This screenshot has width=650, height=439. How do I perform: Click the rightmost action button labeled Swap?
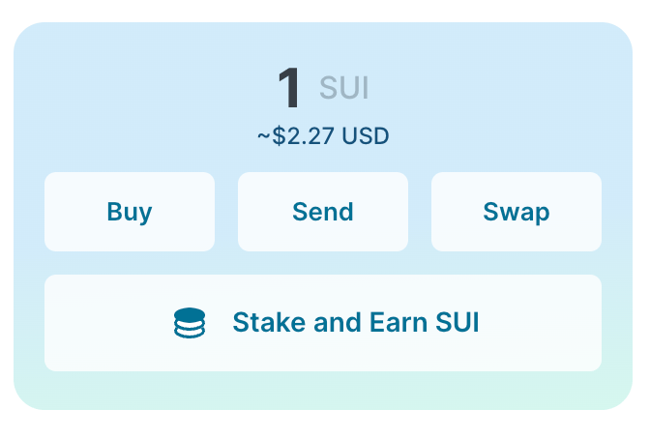[517, 212]
